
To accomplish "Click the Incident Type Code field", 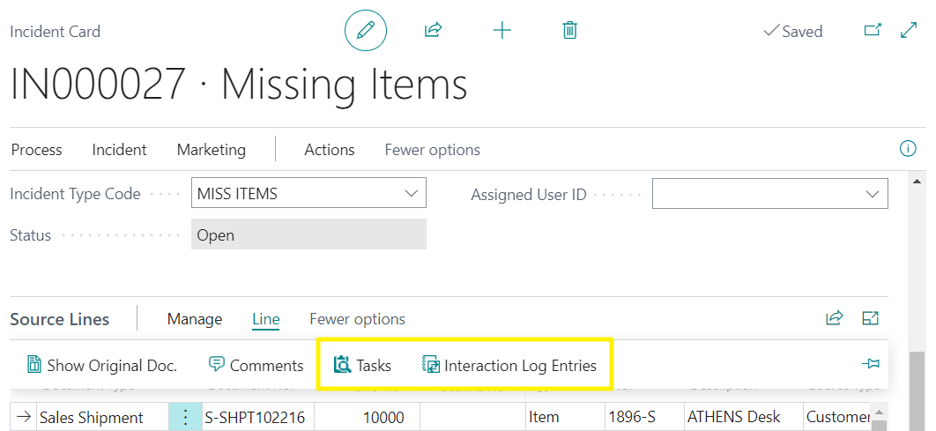I will 308,193.
